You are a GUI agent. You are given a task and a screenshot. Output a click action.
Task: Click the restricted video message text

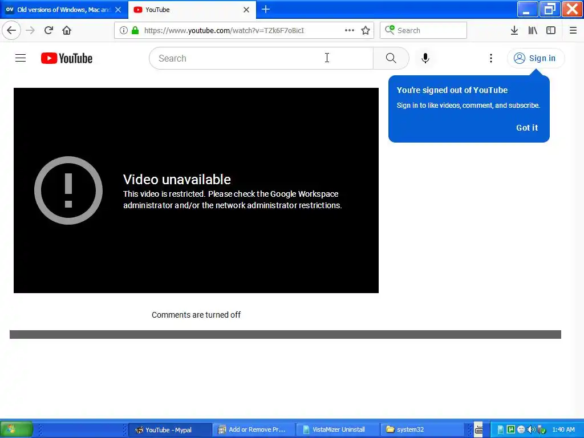pos(233,200)
